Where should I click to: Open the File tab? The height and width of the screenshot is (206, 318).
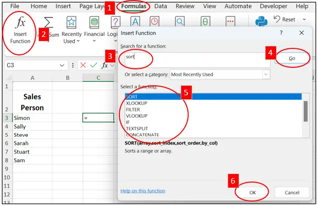pos(14,6)
